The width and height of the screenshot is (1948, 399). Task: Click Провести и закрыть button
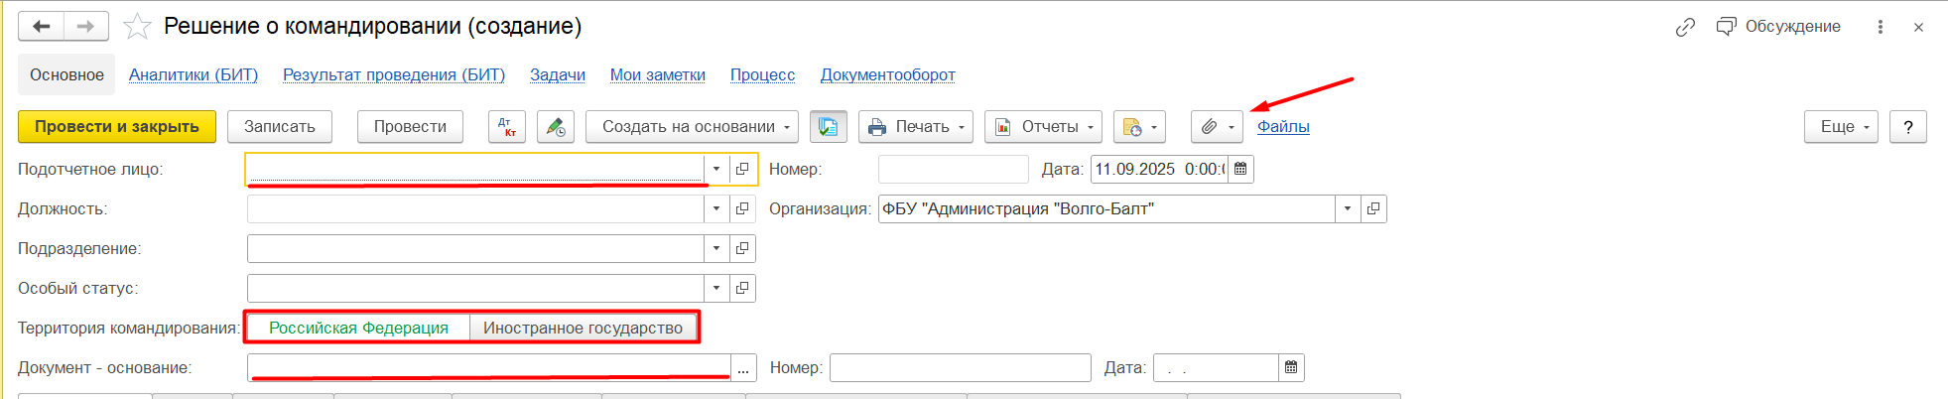[117, 127]
